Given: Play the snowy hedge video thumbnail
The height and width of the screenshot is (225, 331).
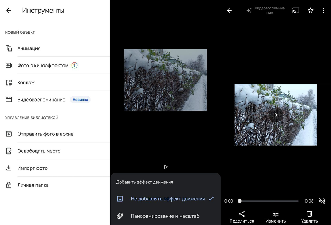Looking at the screenshot, I should (x=276, y=115).
